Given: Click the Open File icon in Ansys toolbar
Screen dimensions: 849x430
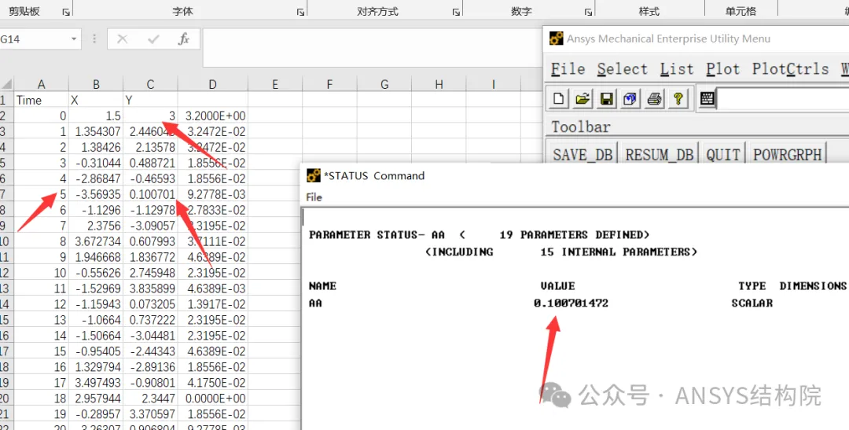Looking at the screenshot, I should point(583,98).
